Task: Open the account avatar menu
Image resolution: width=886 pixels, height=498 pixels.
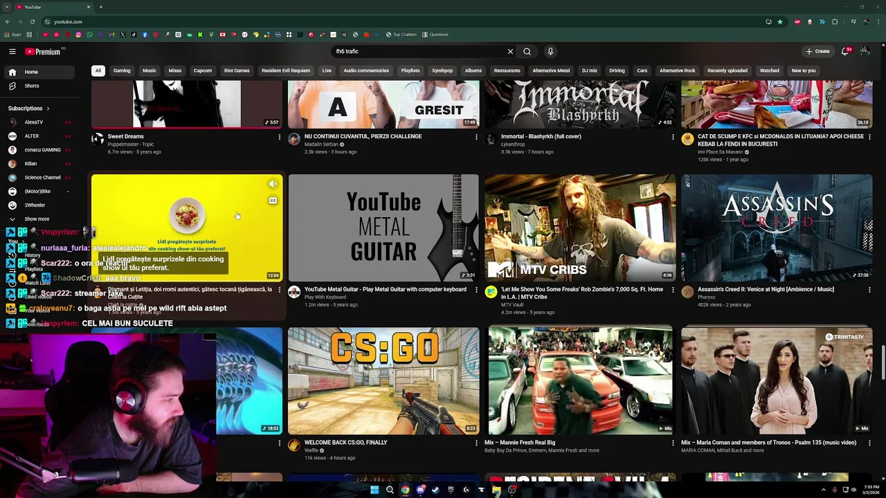Action: 865,51
